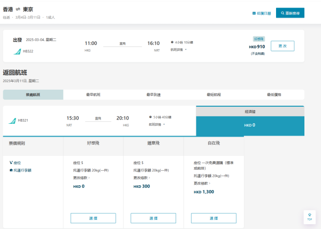
Task: Choose the 隨意飛 HKD 300 fare option
Action: [153, 218]
